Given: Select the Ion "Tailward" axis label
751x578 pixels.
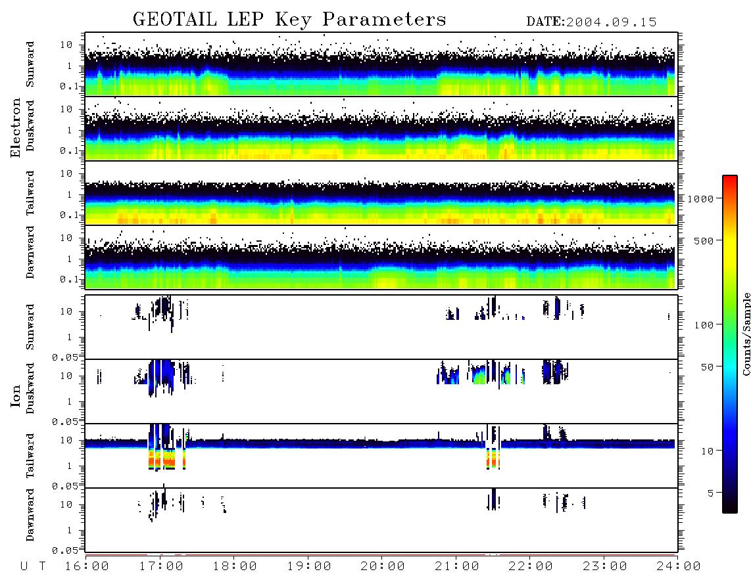Looking at the screenshot, I should point(30,456).
